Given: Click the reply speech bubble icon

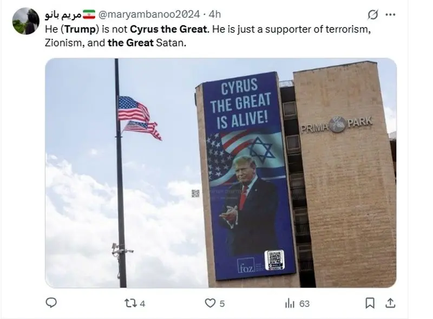Looking at the screenshot, I should 51,303.
